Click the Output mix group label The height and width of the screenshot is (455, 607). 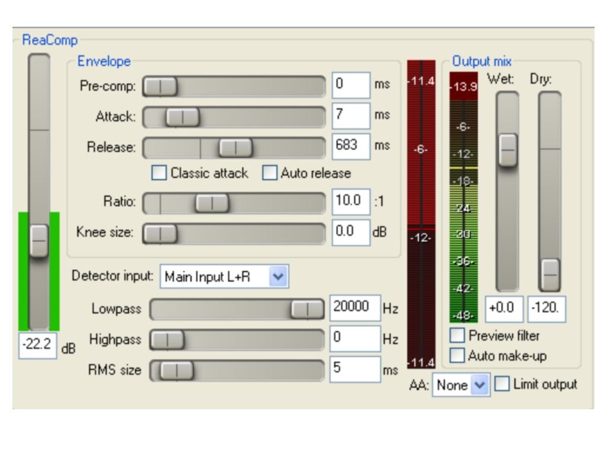[482, 61]
